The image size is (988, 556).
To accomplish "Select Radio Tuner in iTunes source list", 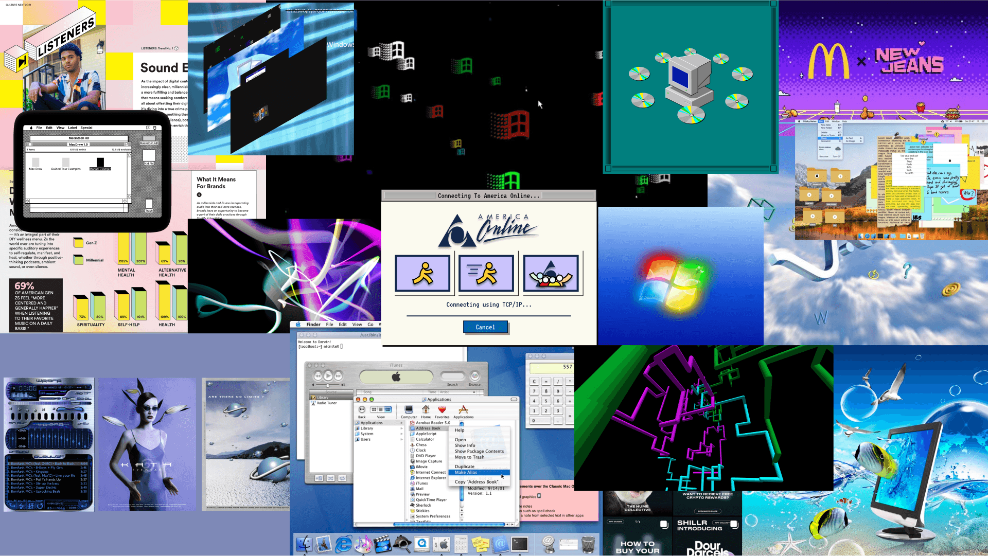I will pos(327,403).
